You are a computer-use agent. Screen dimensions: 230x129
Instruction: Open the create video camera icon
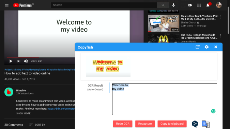click(190, 5)
